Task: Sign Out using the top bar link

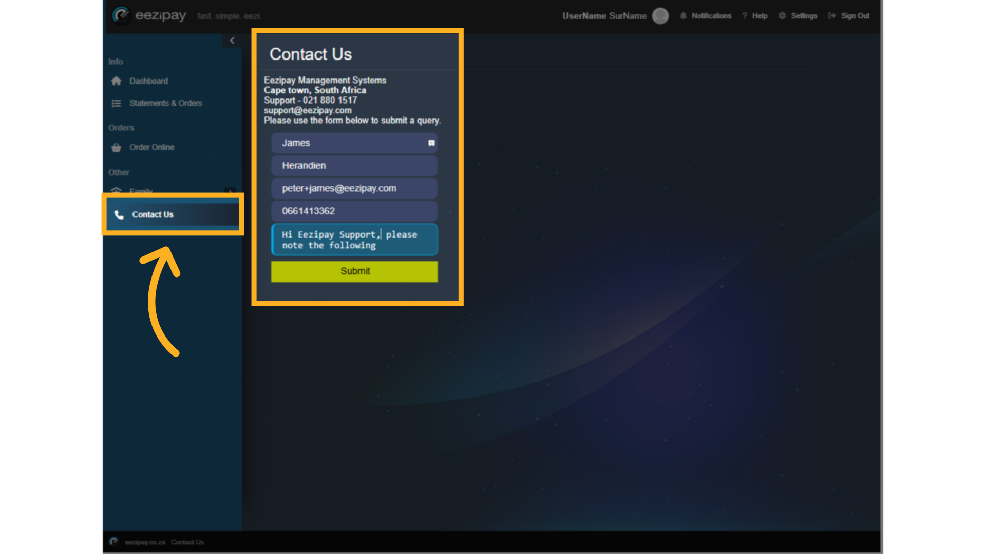Action: tap(855, 16)
